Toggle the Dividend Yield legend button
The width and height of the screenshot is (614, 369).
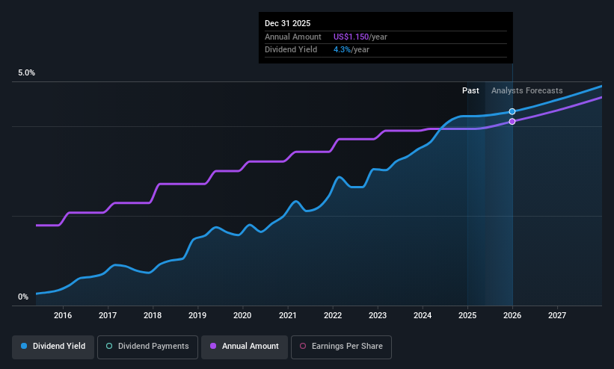click(53, 347)
